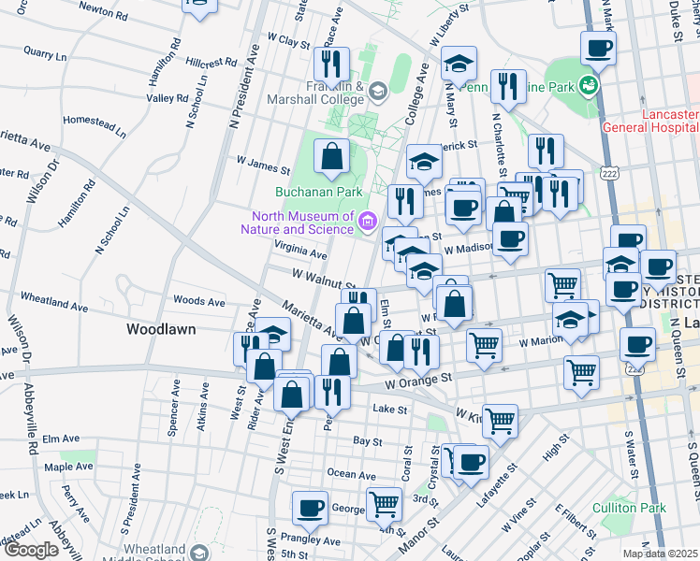Click the Culliton Park label
This screenshot has width=700, height=561.
(x=629, y=508)
